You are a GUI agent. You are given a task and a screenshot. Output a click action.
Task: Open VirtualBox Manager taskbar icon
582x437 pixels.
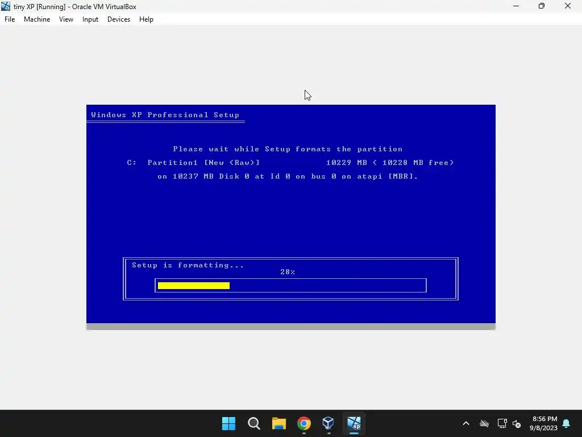coord(329,423)
